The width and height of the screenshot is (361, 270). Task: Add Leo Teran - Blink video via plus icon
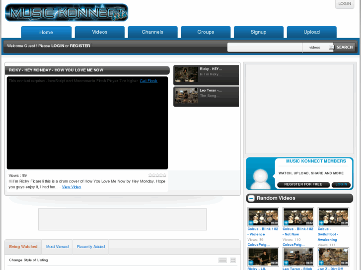point(286,263)
